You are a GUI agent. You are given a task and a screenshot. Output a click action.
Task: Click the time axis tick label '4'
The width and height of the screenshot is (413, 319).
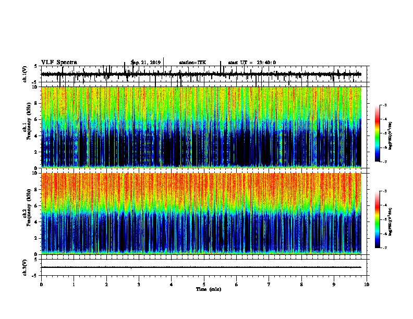click(172, 285)
